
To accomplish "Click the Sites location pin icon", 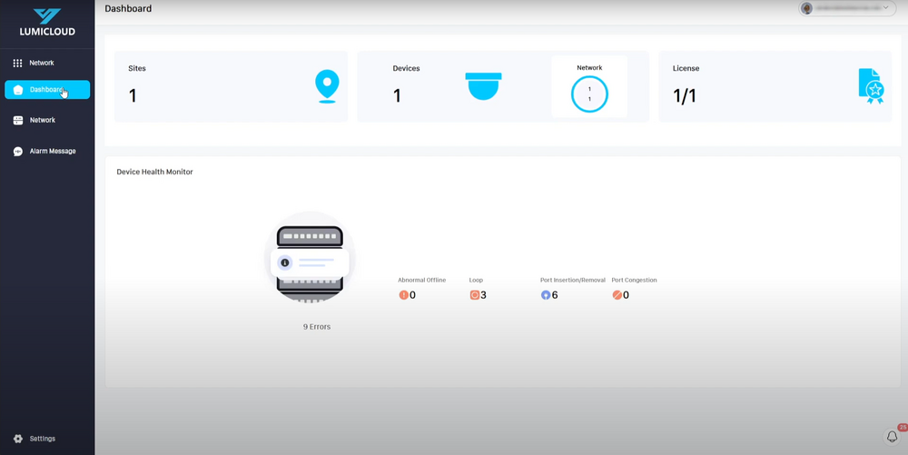I will coord(326,86).
